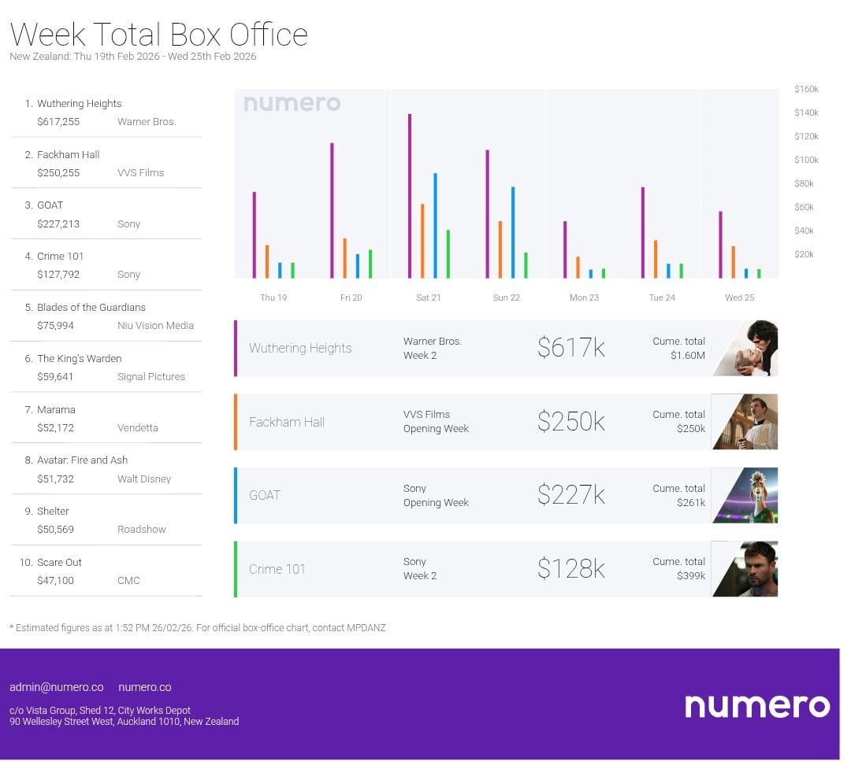Click the white numero logo in footer
This screenshot has width=851, height=776.
pyautogui.click(x=756, y=705)
